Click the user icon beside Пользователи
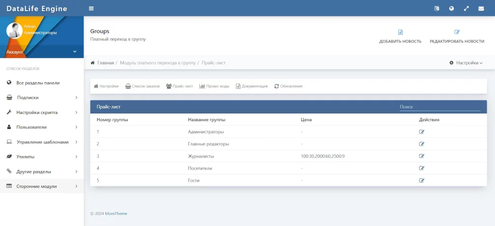The width and height of the screenshot is (495, 226). click(x=9, y=127)
